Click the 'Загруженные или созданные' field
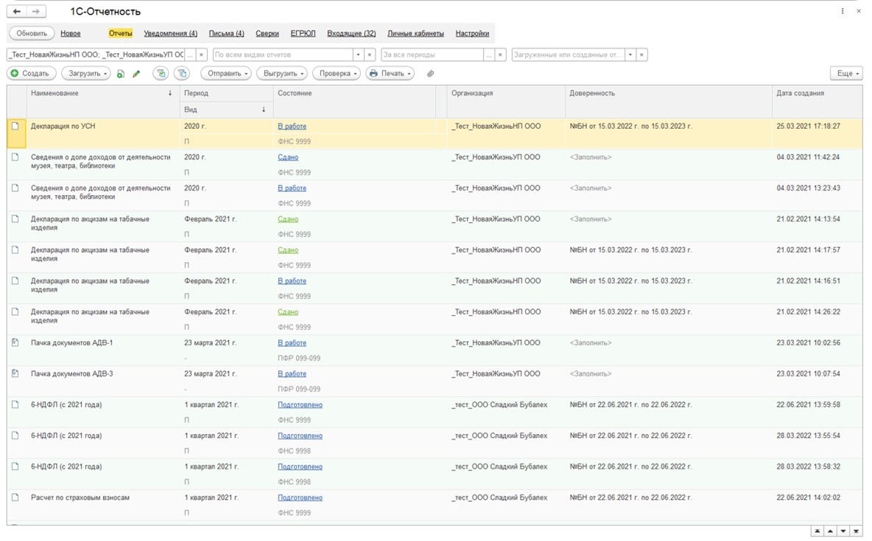The height and width of the screenshot is (541, 872). point(568,54)
